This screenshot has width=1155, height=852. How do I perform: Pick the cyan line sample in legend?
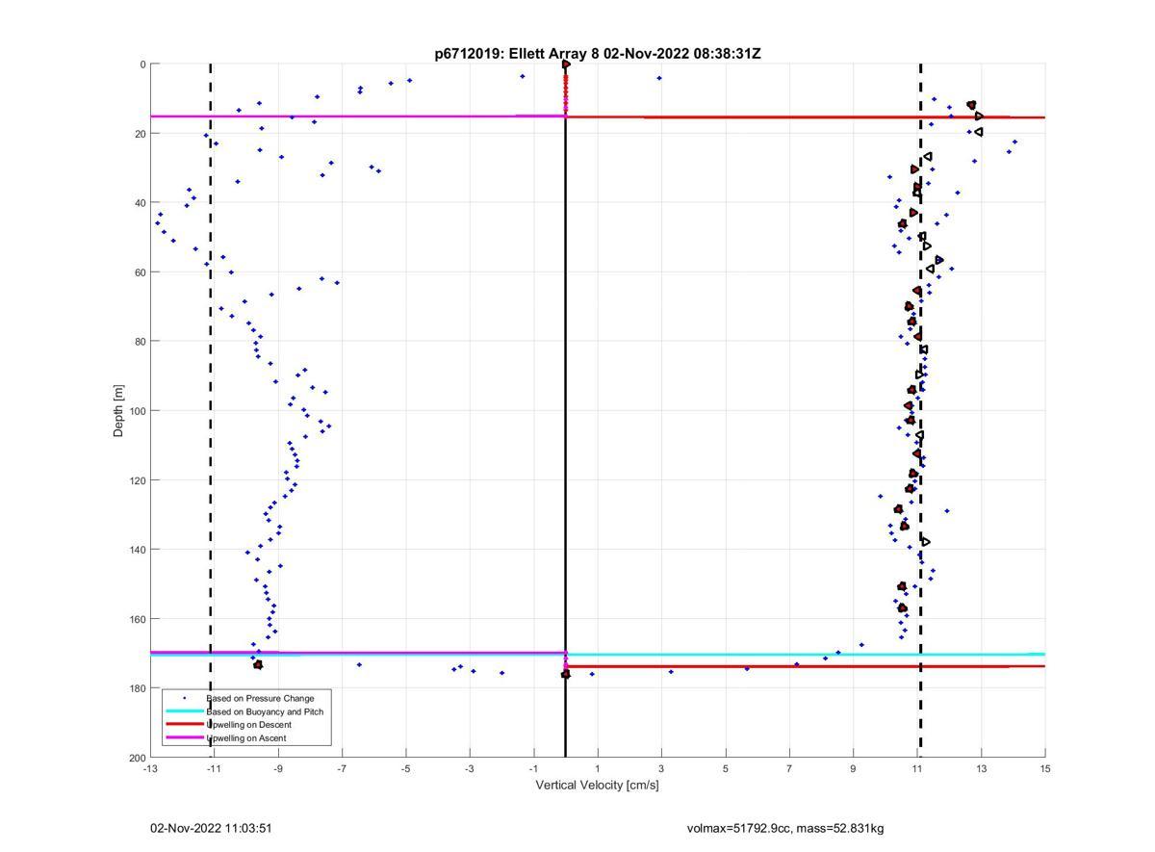point(185,711)
